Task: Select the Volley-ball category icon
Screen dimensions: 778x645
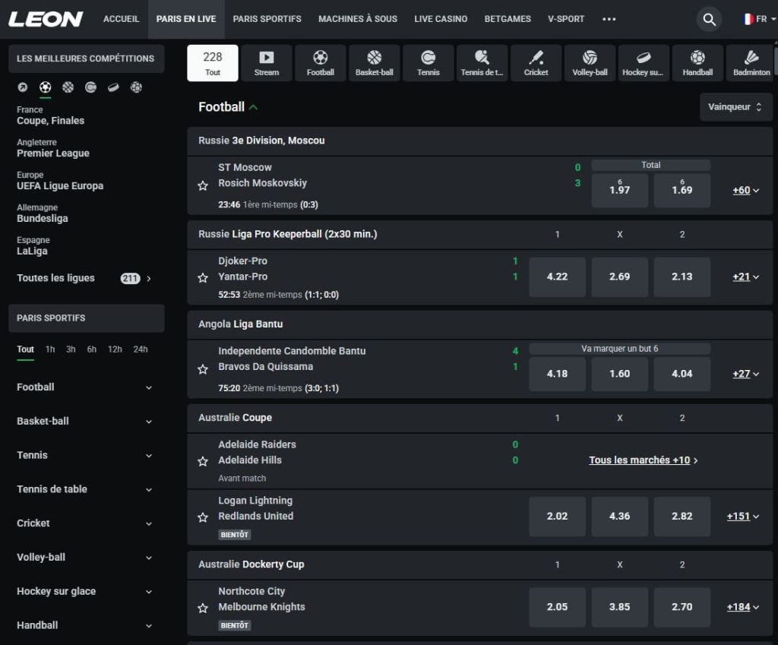Action: point(590,63)
